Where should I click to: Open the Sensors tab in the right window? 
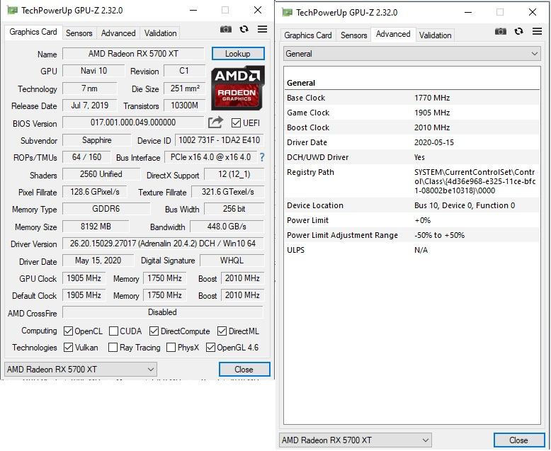[x=354, y=35]
